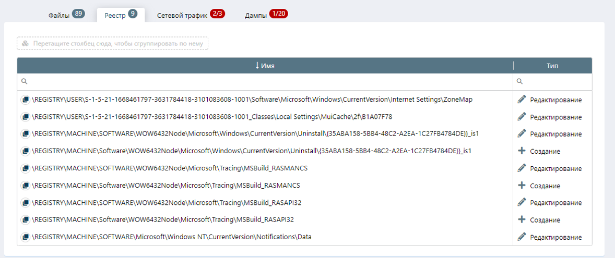The image size is (615, 258).
Task: Click the copy icon beside the MuiCache registry key
Action: pos(25,117)
